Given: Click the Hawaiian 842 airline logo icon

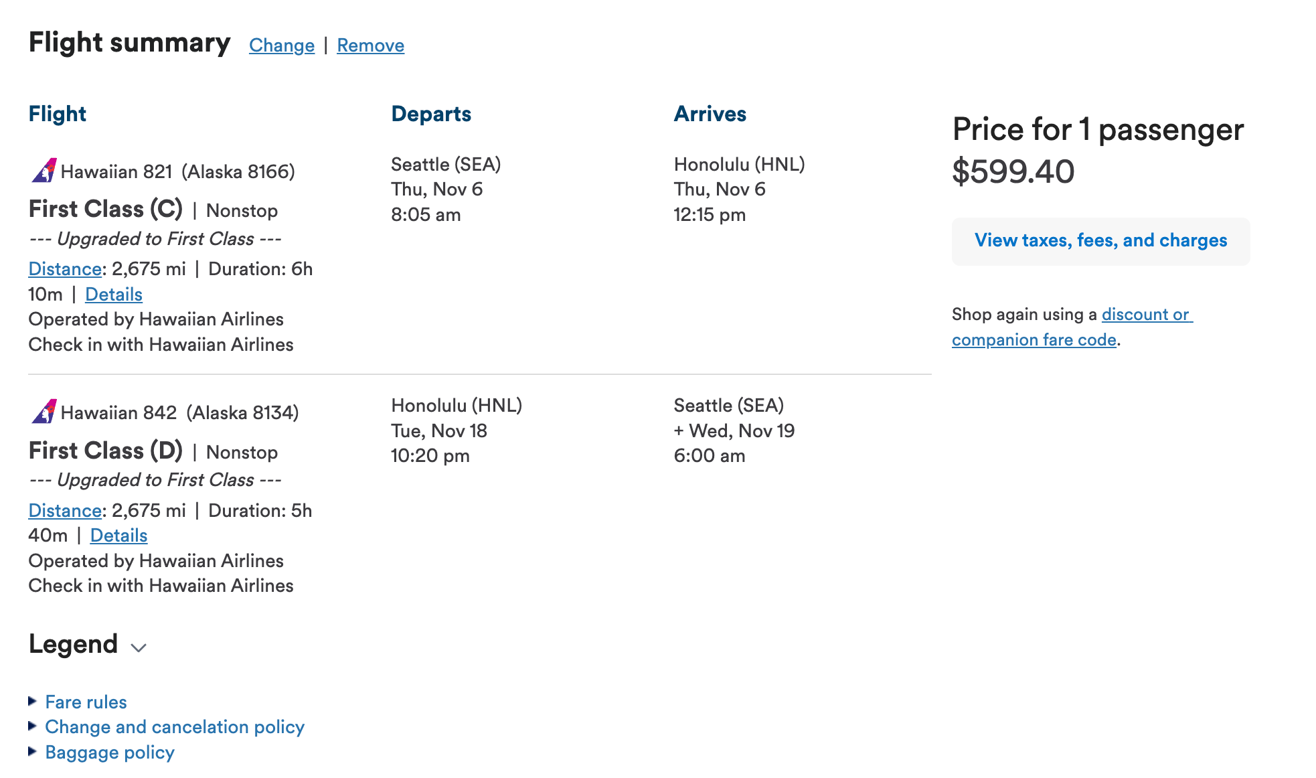Looking at the screenshot, I should 44,412.
